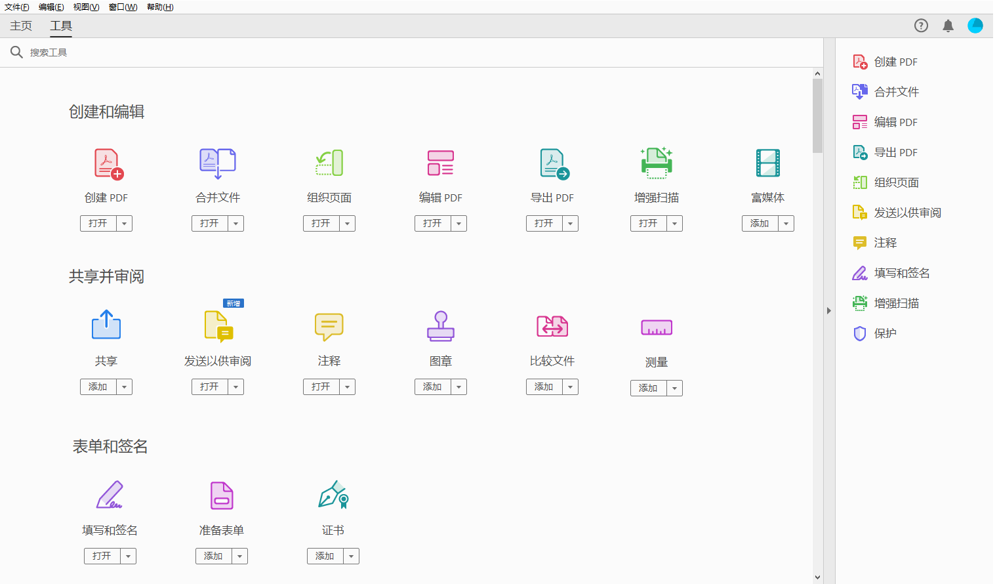Click the 证书 certificate pen icon
997x584 pixels.
(333, 495)
